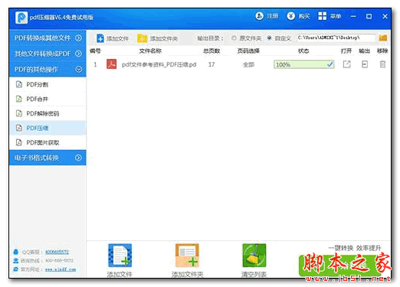The width and height of the screenshot is (400, 287).
Task: Select PDF compress in the sidebar
Action: point(48,128)
